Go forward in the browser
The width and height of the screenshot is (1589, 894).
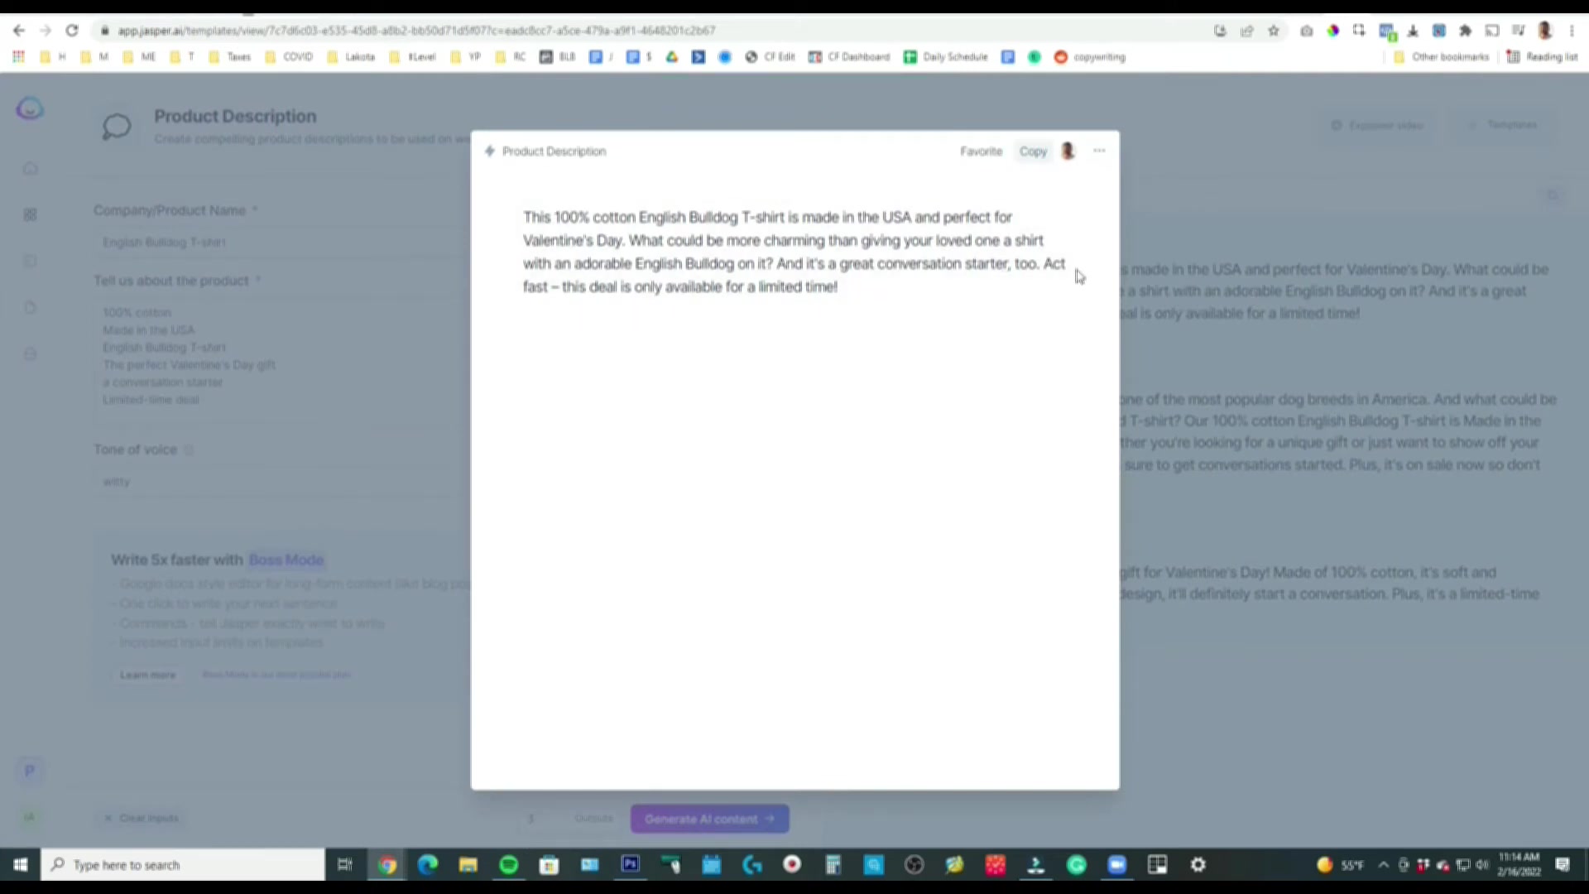pos(46,31)
